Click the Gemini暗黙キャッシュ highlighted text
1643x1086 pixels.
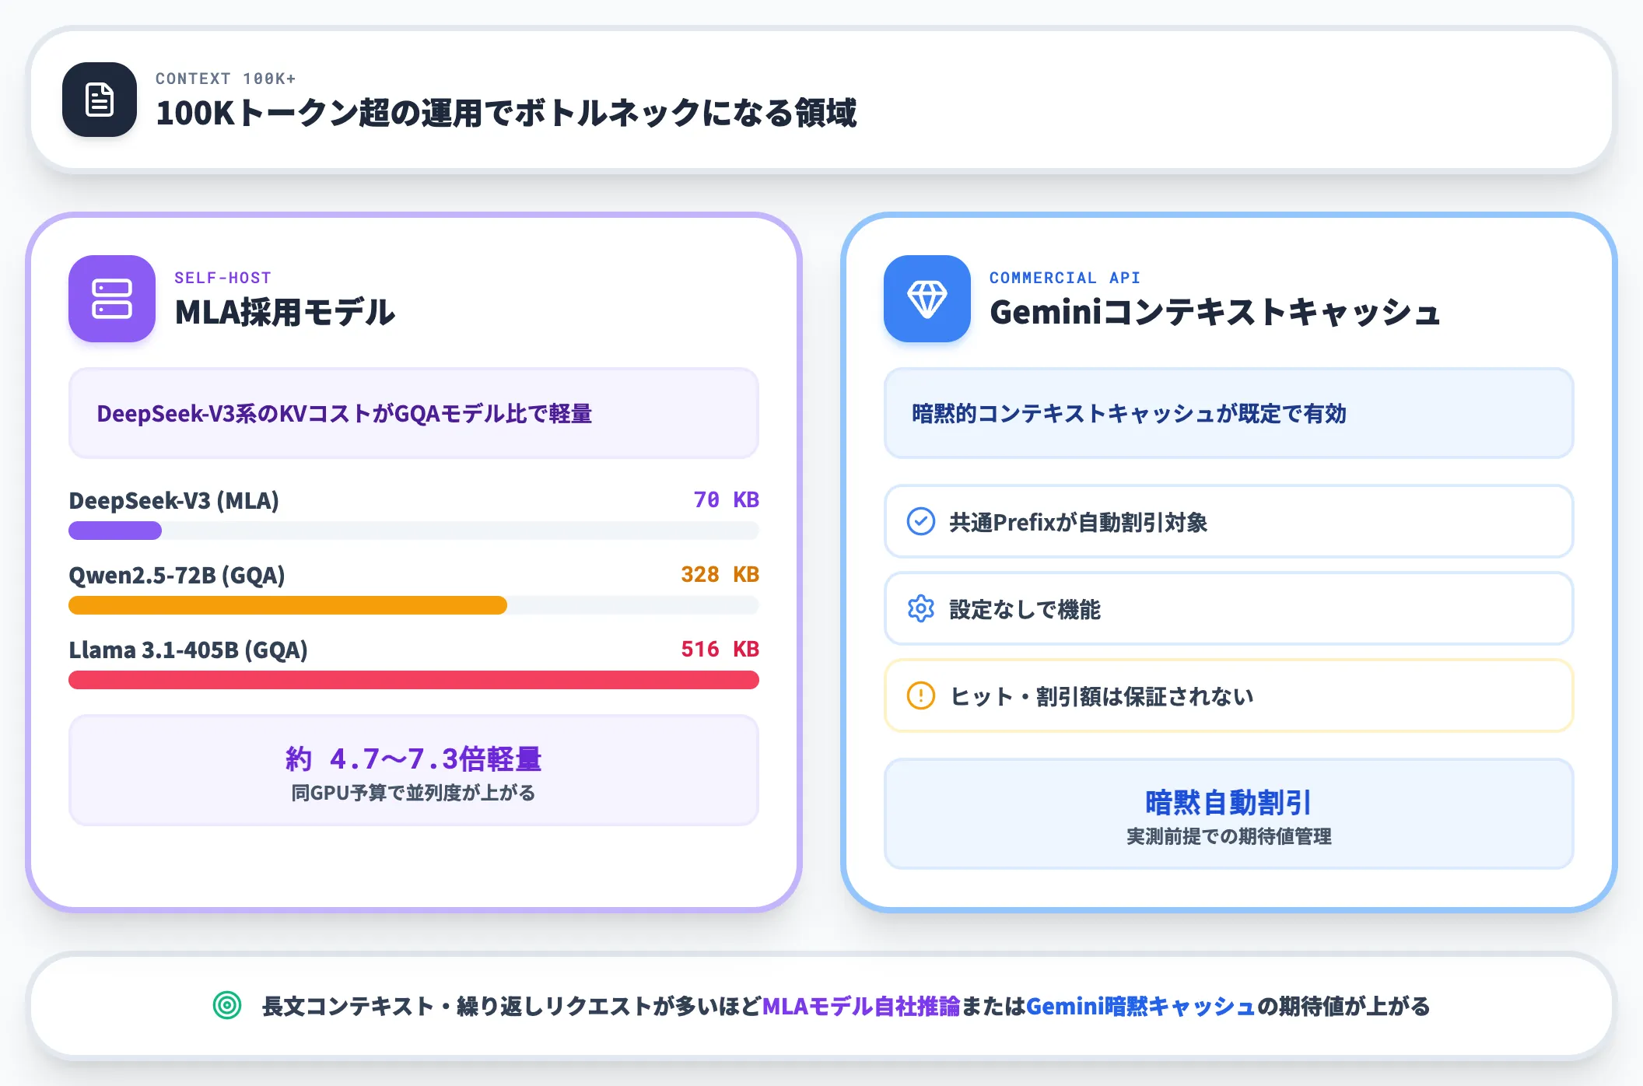[1141, 1006]
